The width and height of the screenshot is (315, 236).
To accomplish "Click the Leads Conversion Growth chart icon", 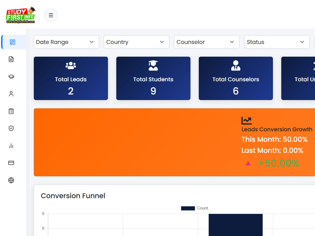I will [247, 121].
